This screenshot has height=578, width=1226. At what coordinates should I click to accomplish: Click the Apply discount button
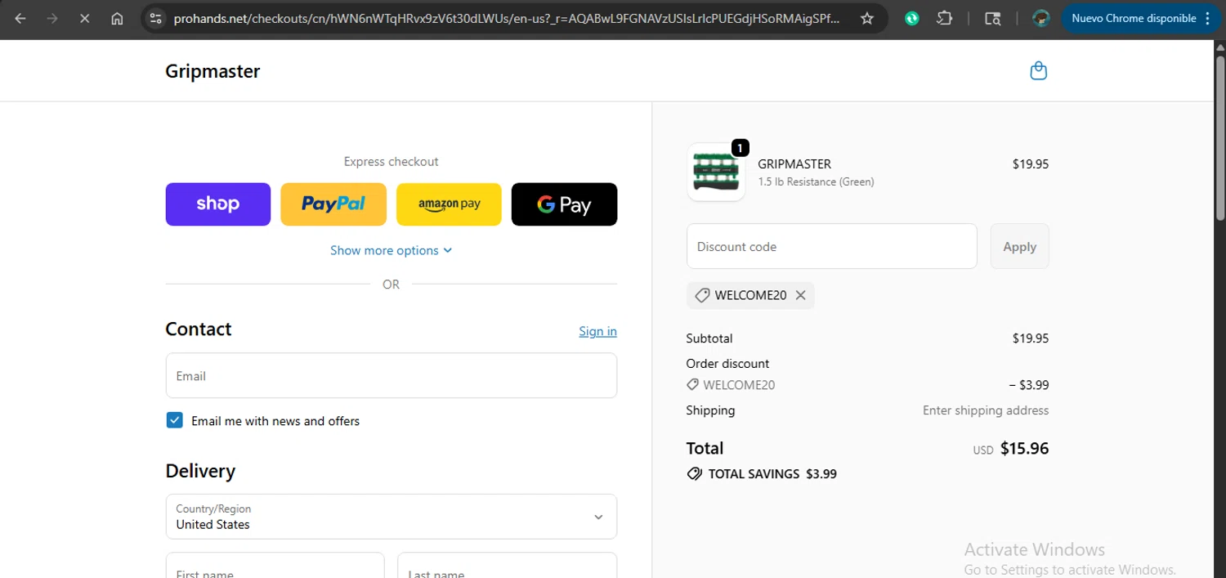[x=1019, y=246]
